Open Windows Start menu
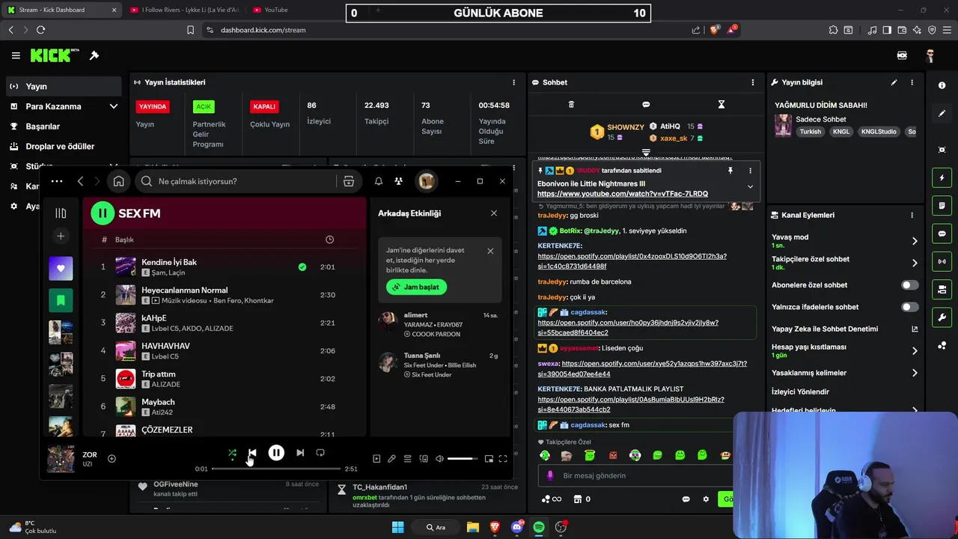This screenshot has height=539, width=958. (x=397, y=527)
